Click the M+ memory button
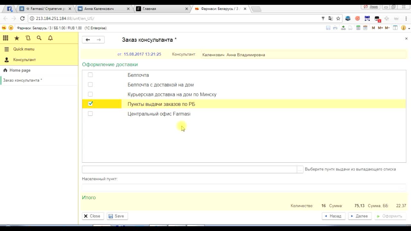This screenshot has height=231, width=411. [x=380, y=28]
